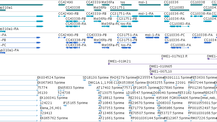Select the EN05833.5prime EST label
The height and width of the screenshot is (122, 217).
pyautogui.click(x=71, y=88)
